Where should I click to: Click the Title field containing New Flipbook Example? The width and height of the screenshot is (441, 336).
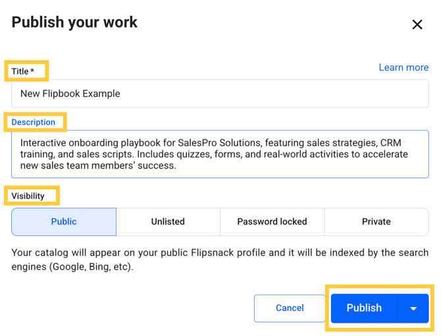(x=220, y=93)
